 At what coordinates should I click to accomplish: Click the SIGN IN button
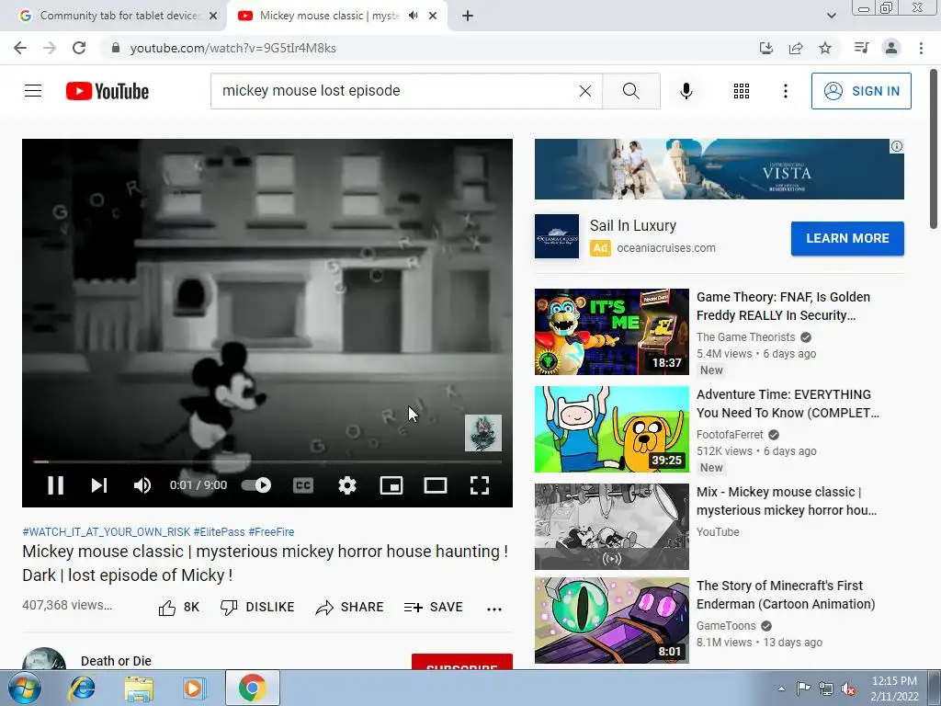[x=861, y=91]
